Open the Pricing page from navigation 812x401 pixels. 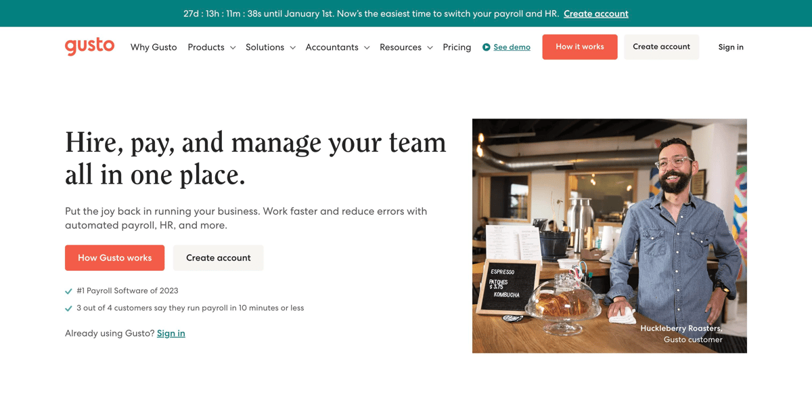(457, 47)
